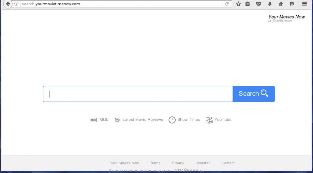This screenshot has height=173, width=313.
Task: Open the site information icon
Action: coord(16,4)
